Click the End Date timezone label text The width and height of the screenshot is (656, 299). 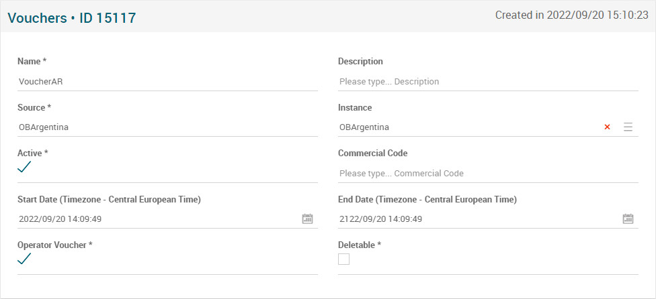427,199
